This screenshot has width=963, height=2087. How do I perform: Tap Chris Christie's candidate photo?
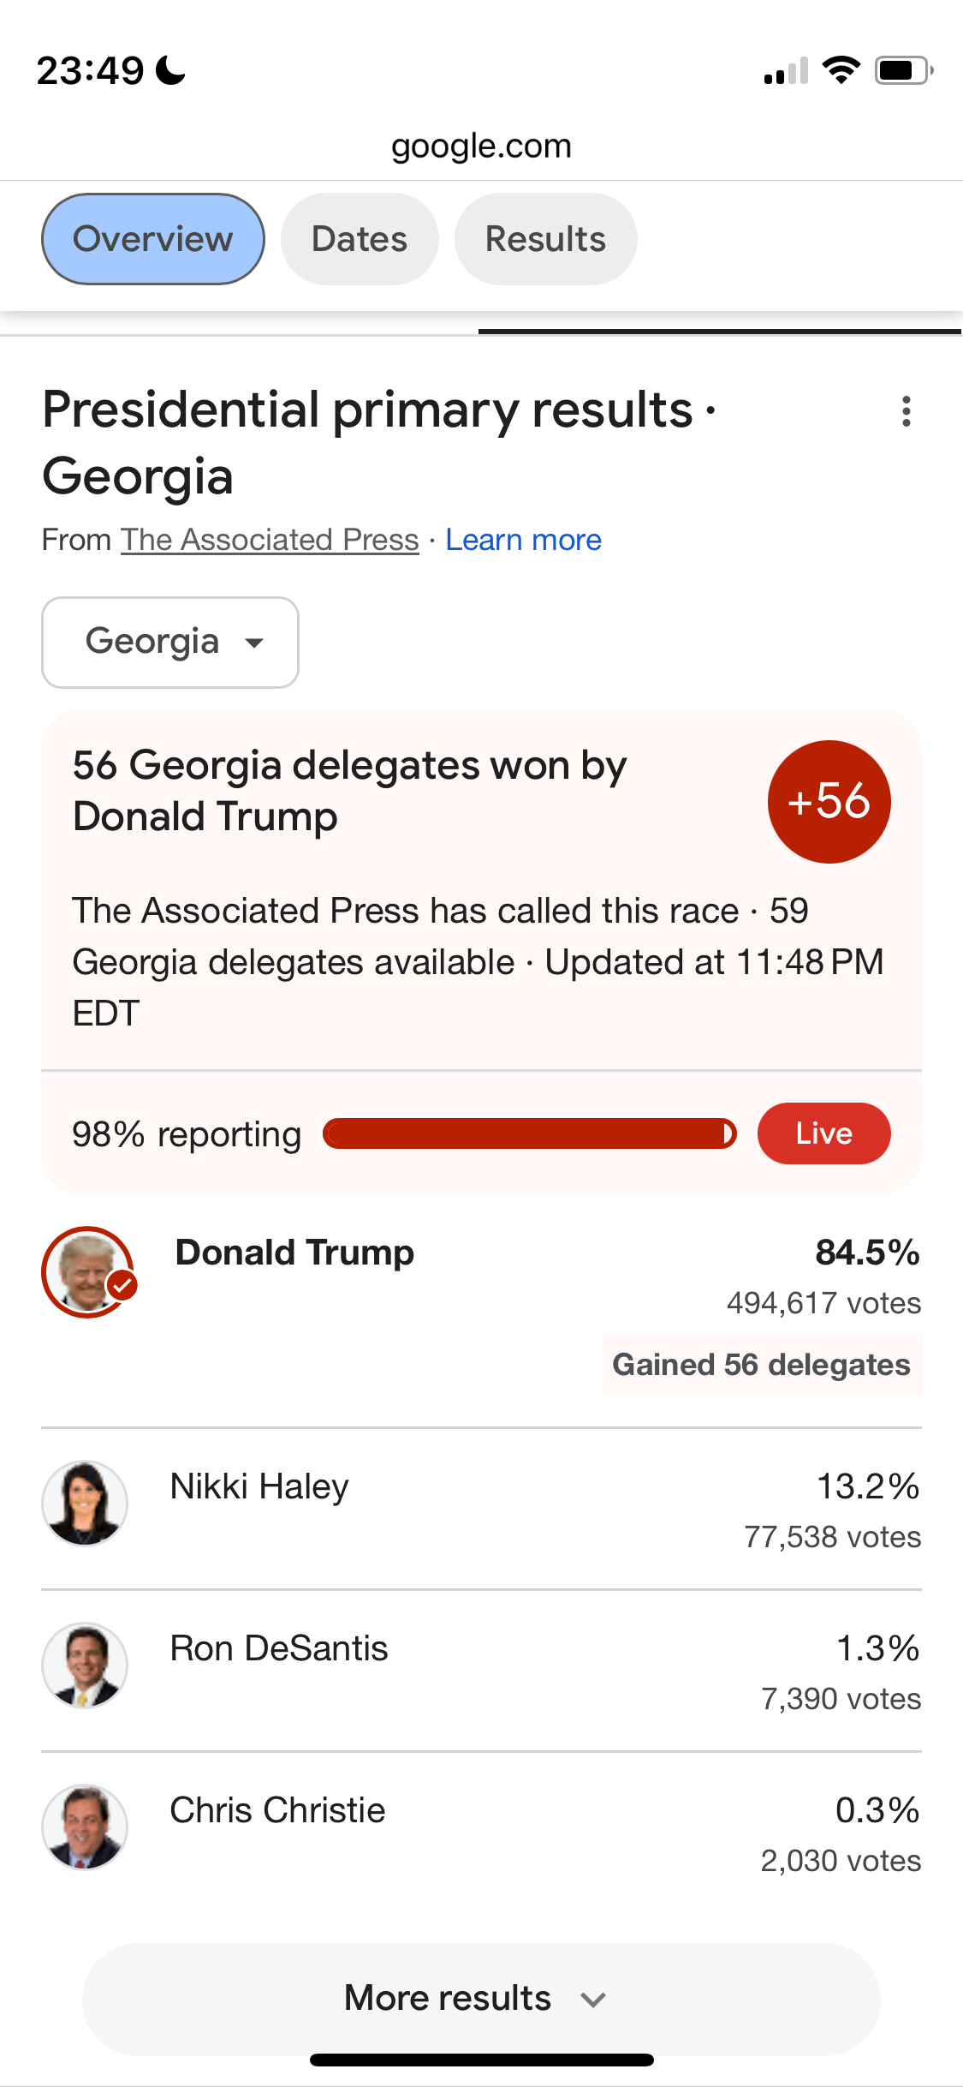pos(85,1827)
